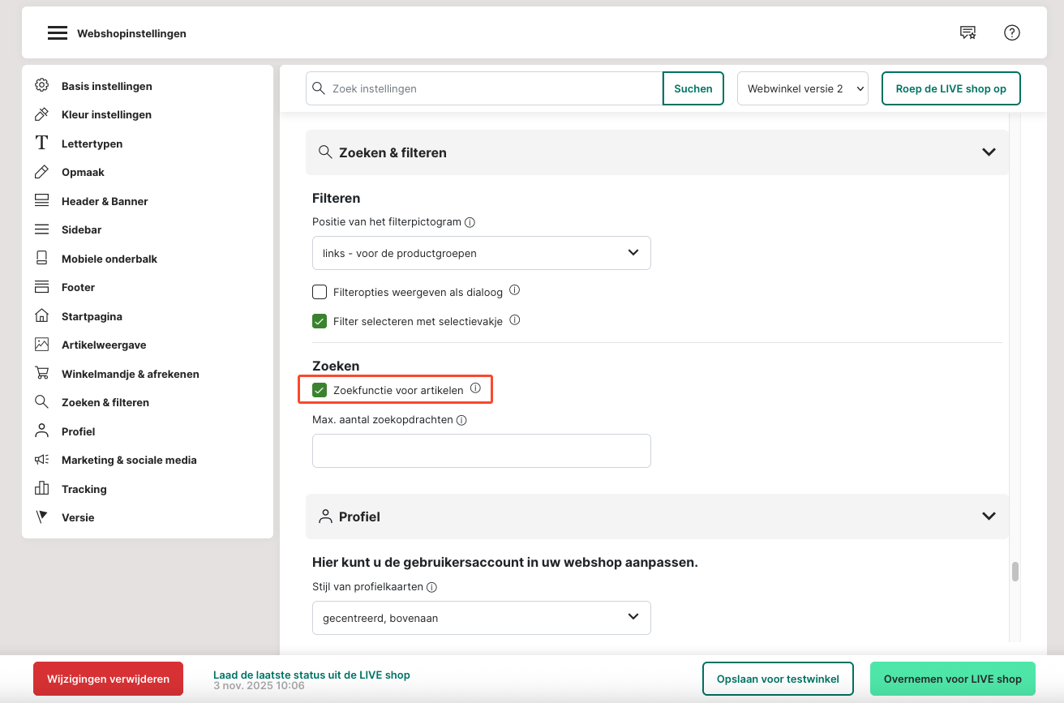Enable Filteropties weergeven als dialoog checkbox
This screenshot has height=703, width=1064.
point(320,292)
